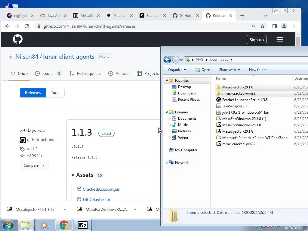Open the recent locations dropdown arrow in Explorer
The width and height of the screenshot is (308, 231).
point(182,60)
